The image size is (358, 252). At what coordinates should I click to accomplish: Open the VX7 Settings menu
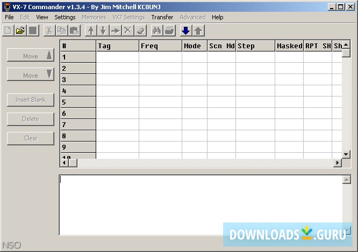[128, 17]
